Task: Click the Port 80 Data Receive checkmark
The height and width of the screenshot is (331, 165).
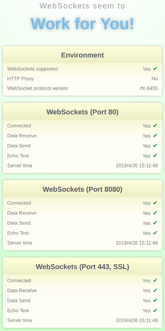Action: [x=155, y=135]
